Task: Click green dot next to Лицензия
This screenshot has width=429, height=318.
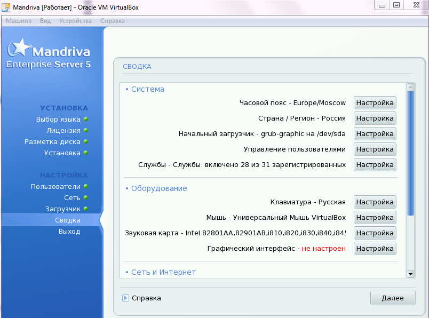Action: tap(86, 130)
